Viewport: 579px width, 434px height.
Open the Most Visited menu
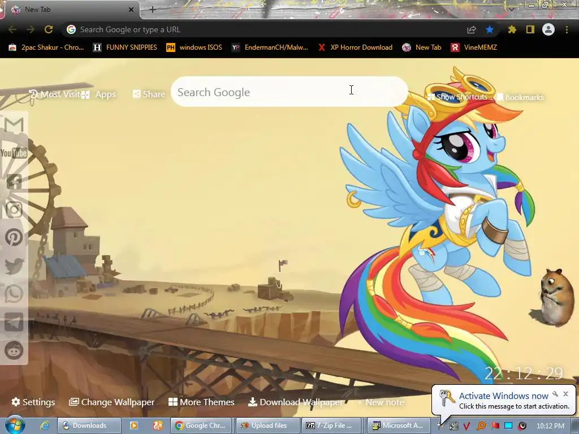tap(55, 94)
